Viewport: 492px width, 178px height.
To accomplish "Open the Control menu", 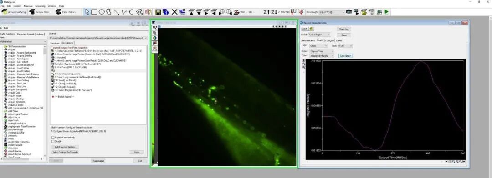I will click(x=18, y=6).
